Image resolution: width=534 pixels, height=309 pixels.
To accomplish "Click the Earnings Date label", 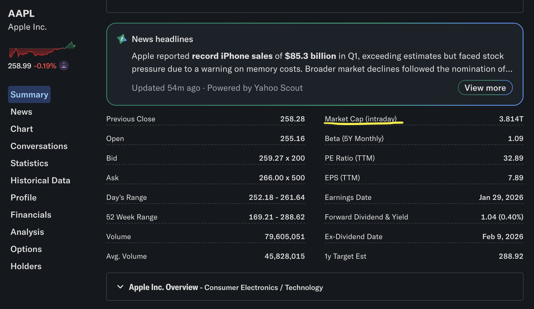I will point(348,197).
